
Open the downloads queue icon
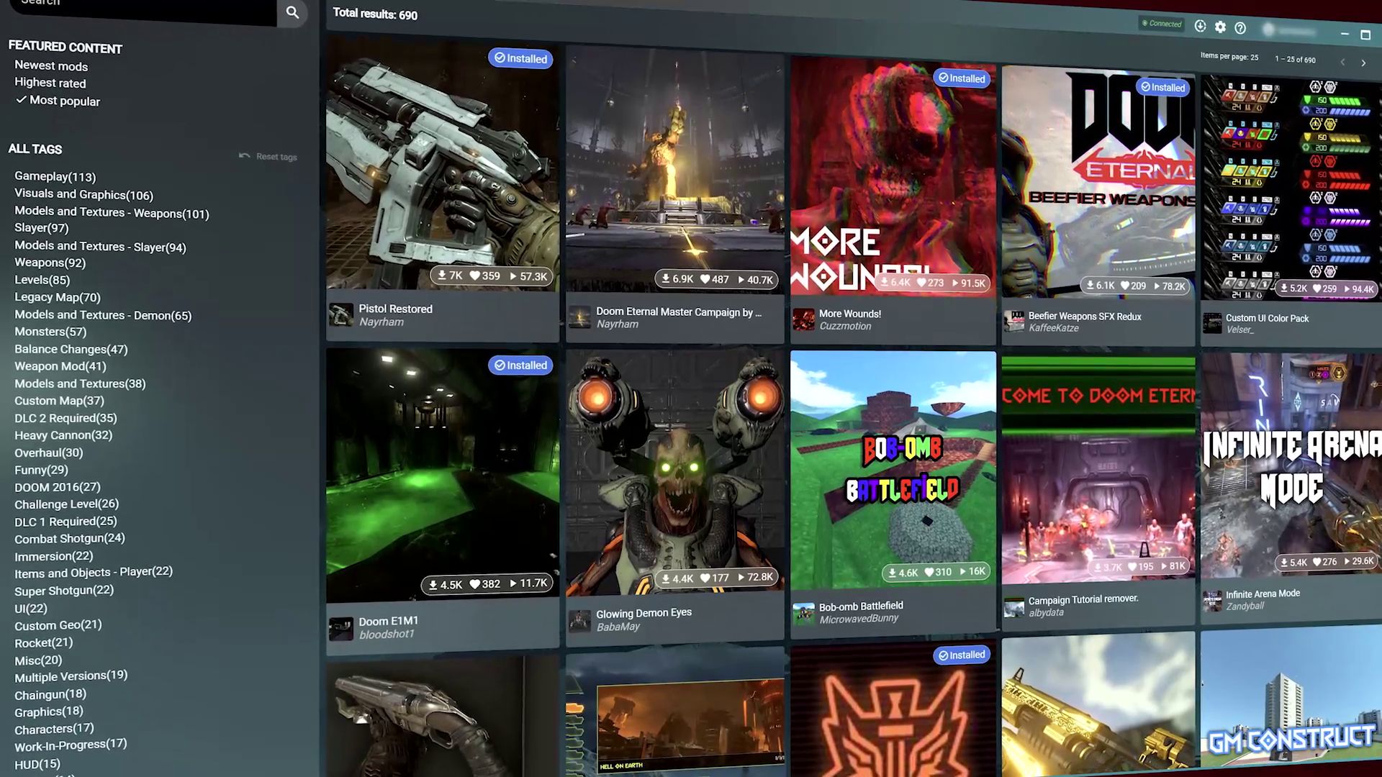(1200, 26)
